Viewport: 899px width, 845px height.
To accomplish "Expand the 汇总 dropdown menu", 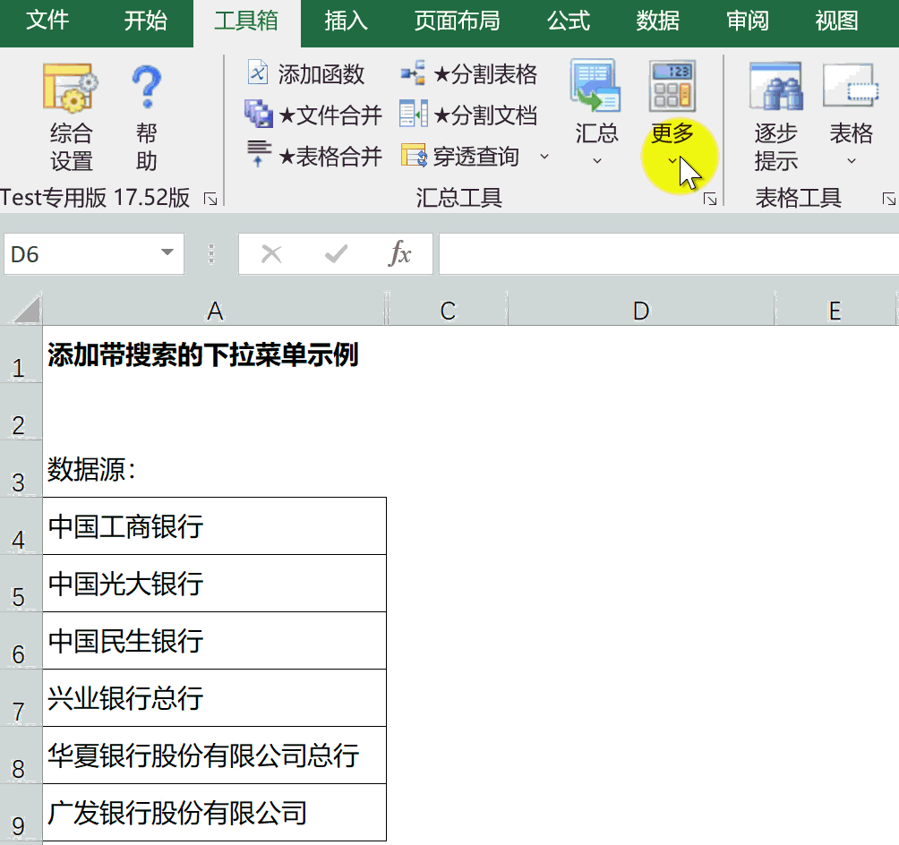I will [x=596, y=162].
